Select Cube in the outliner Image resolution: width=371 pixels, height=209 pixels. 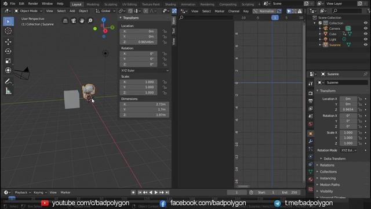tap(332, 34)
